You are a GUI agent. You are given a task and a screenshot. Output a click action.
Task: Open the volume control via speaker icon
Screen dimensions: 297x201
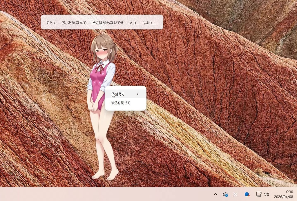click(266, 194)
